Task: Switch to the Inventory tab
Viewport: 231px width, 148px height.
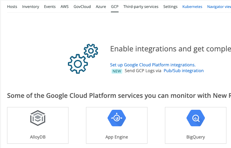Action: point(31,6)
